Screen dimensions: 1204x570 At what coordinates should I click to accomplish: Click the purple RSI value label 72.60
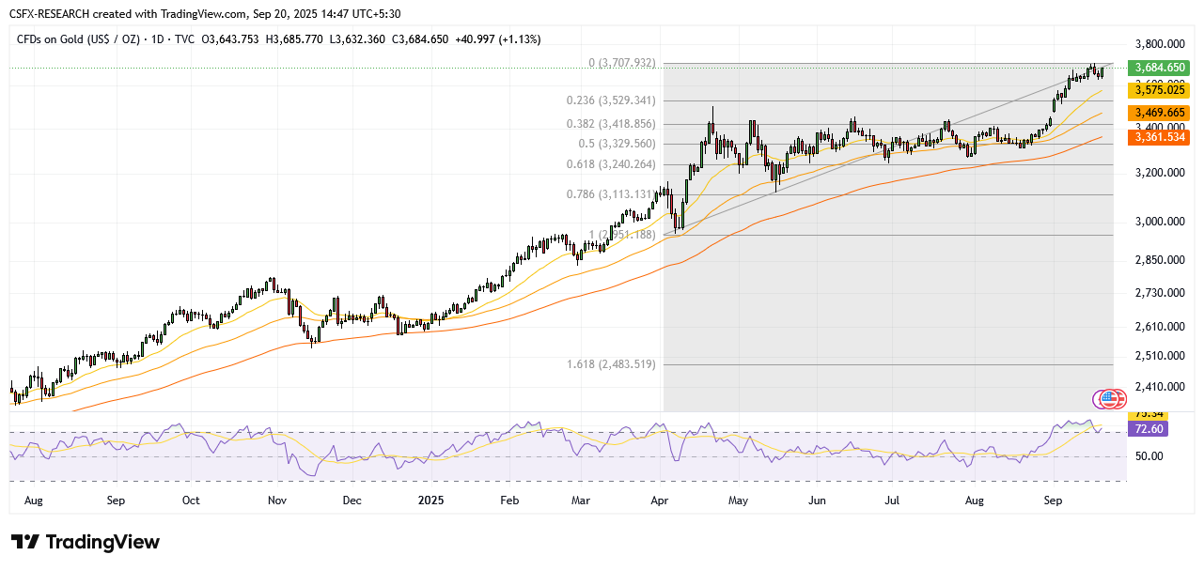(1149, 428)
